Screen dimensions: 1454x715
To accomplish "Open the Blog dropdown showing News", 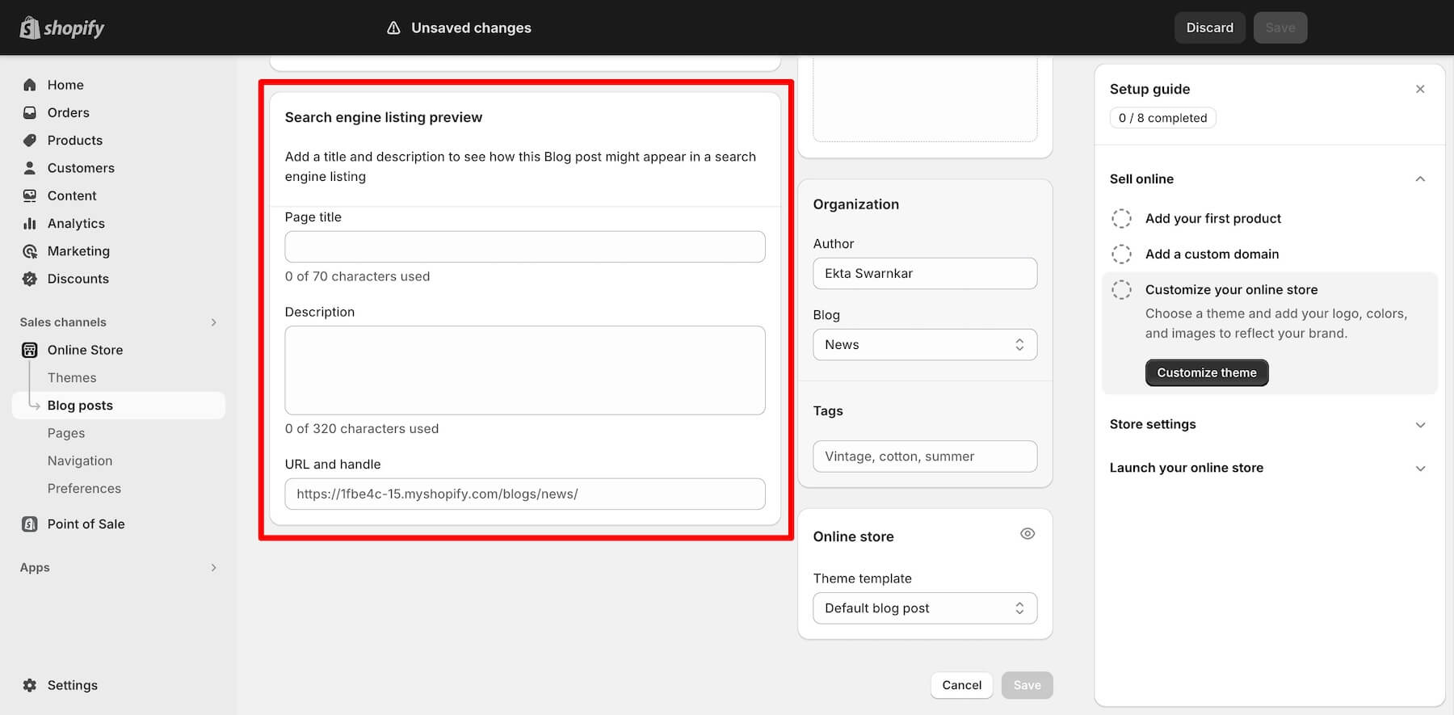I will 924,345.
